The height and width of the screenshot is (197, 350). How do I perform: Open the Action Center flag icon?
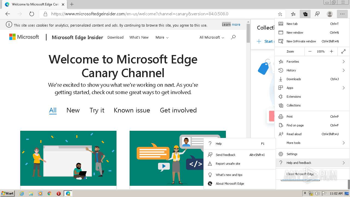(x=324, y=193)
